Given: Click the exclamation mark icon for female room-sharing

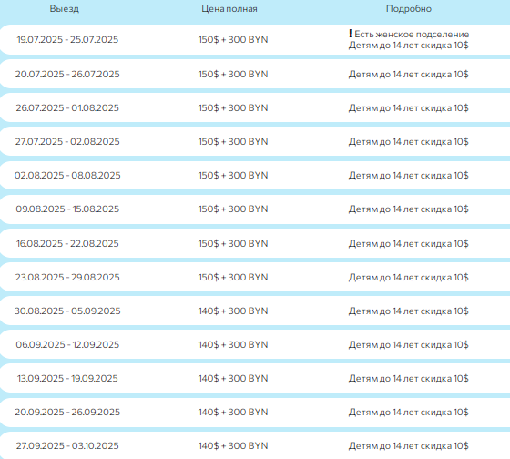Looking at the screenshot, I should 351,33.
